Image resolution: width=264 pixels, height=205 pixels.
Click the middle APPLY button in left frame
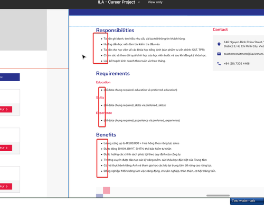6,148
